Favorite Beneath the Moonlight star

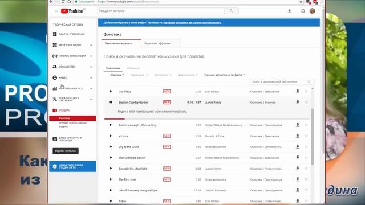(x=306, y=169)
